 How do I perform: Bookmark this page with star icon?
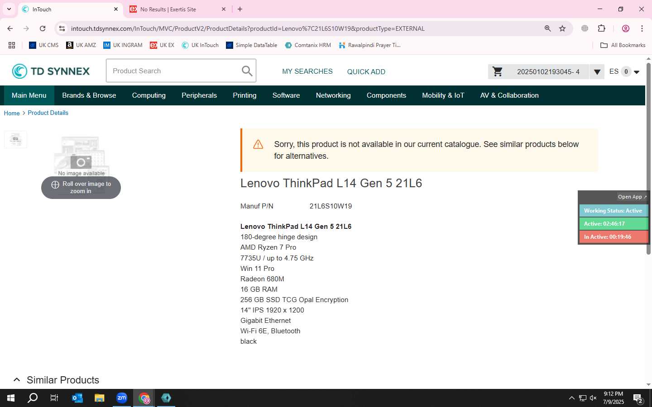click(562, 28)
